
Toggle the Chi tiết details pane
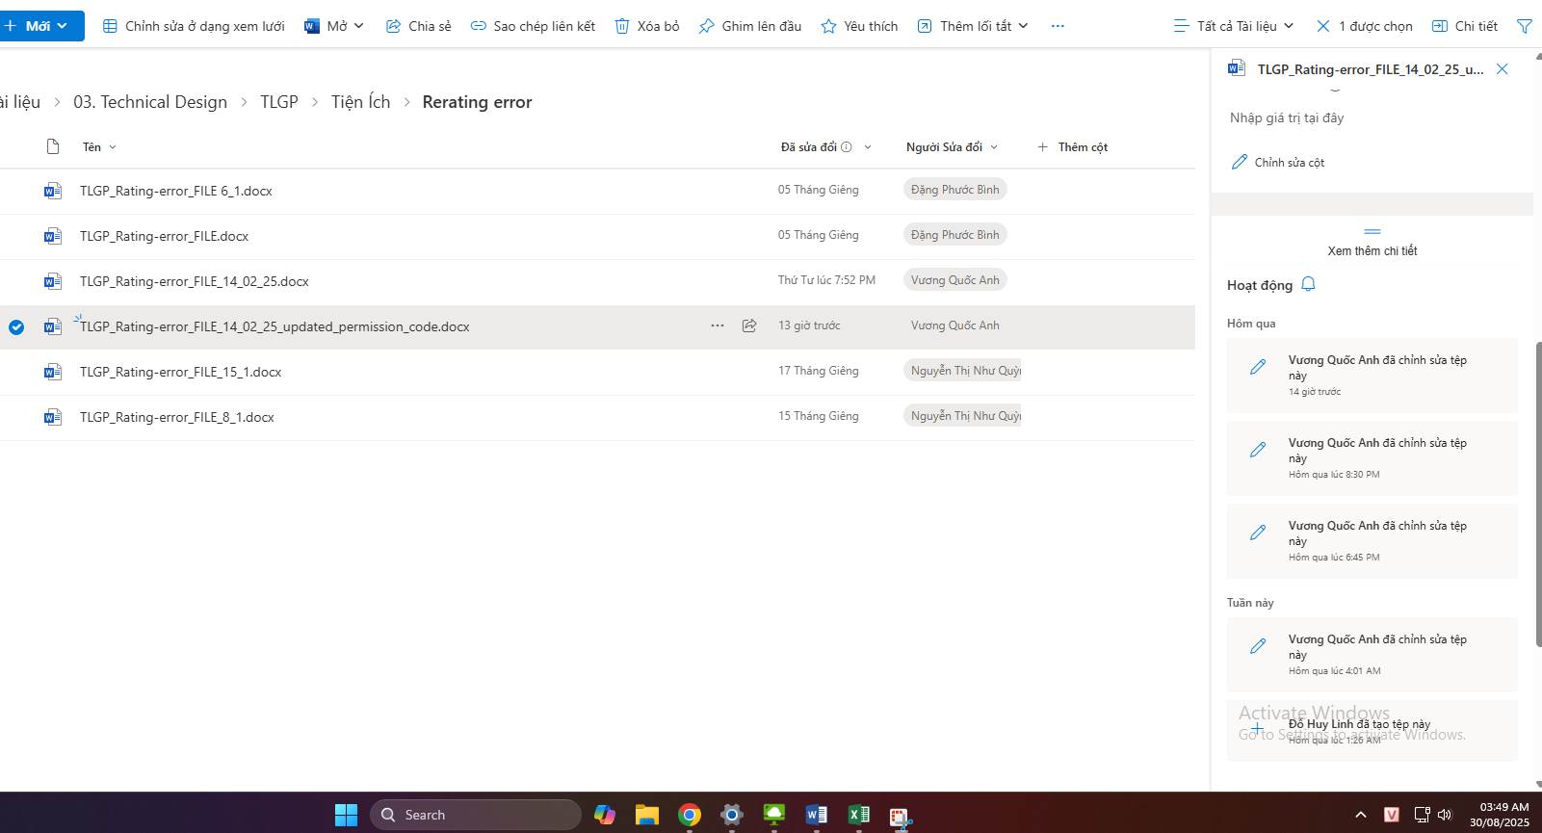(1465, 26)
